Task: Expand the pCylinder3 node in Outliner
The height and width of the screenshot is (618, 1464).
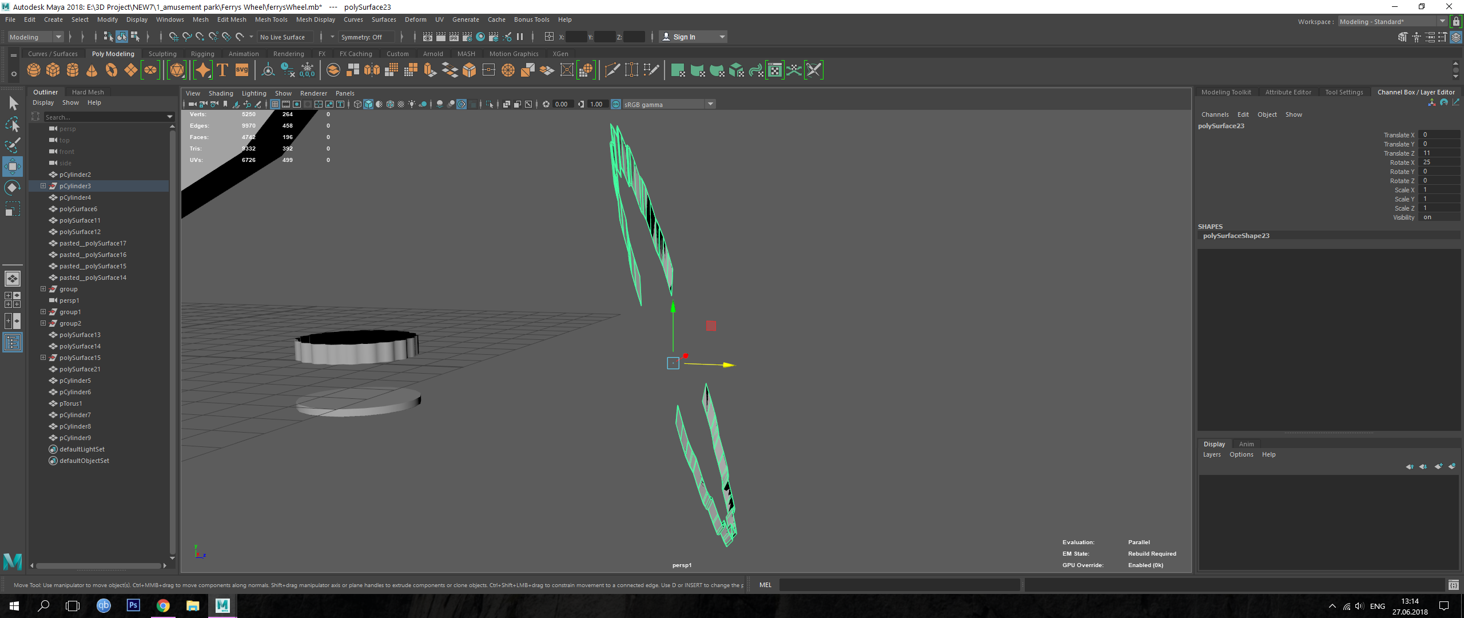Action: [43, 186]
